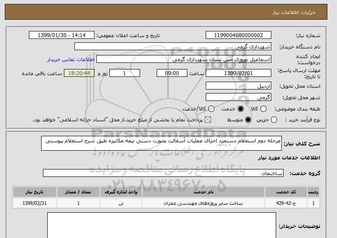
Task: Select the کالا/خدمت radio button
Action: (x=211, y=109)
